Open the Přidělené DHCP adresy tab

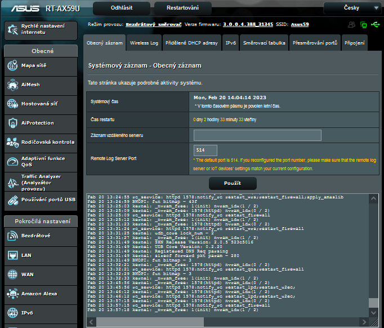coord(192,43)
